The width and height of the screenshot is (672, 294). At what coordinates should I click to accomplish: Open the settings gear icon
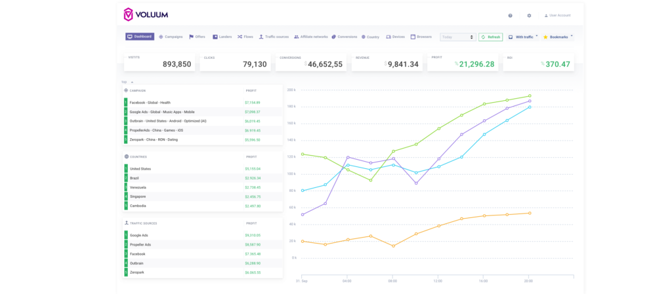click(529, 15)
